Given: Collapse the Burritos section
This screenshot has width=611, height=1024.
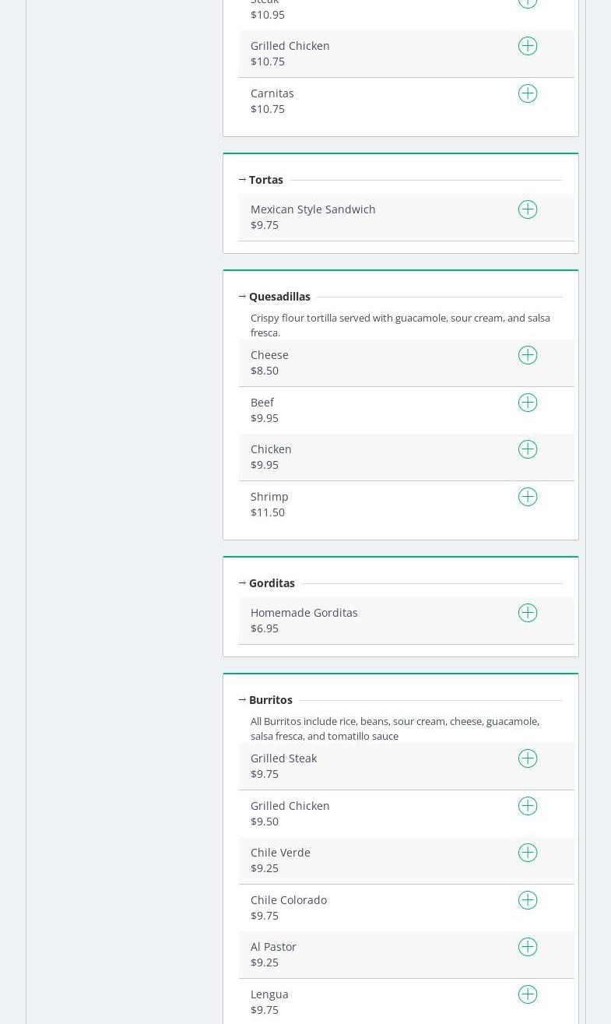Looking at the screenshot, I should pyautogui.click(x=242, y=700).
